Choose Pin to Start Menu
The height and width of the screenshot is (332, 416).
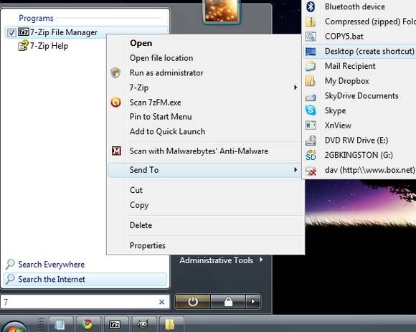(204, 117)
